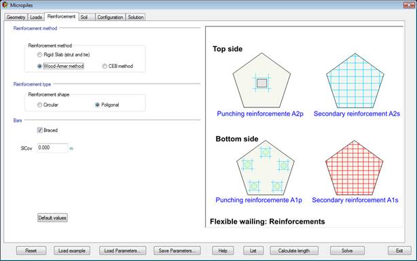This screenshot has width=417, height=261.
Task: Click the 'Bottom side' heading
Action: pos(237,139)
